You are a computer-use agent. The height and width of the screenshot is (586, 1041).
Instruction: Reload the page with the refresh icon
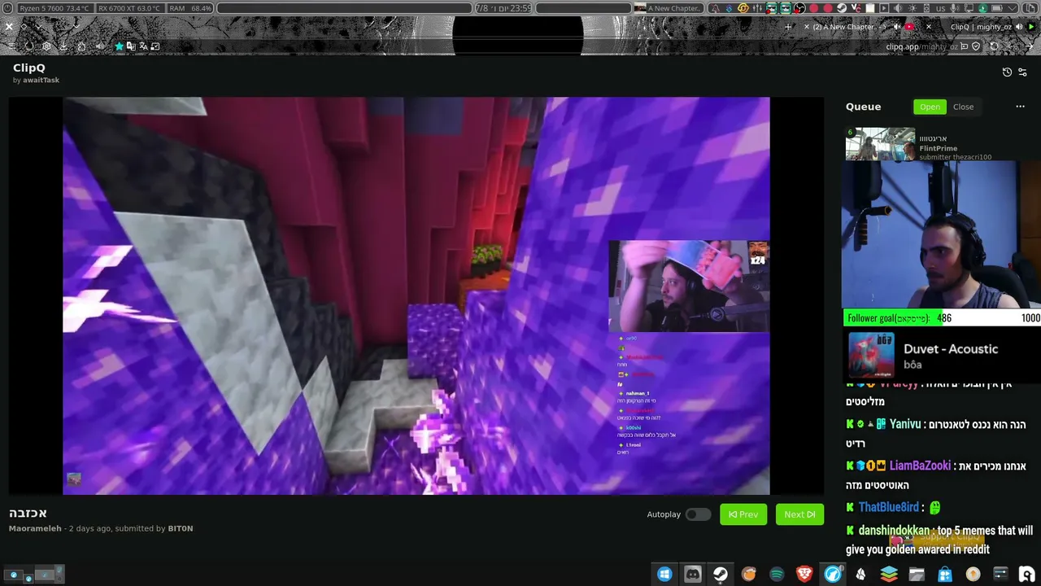click(x=994, y=46)
